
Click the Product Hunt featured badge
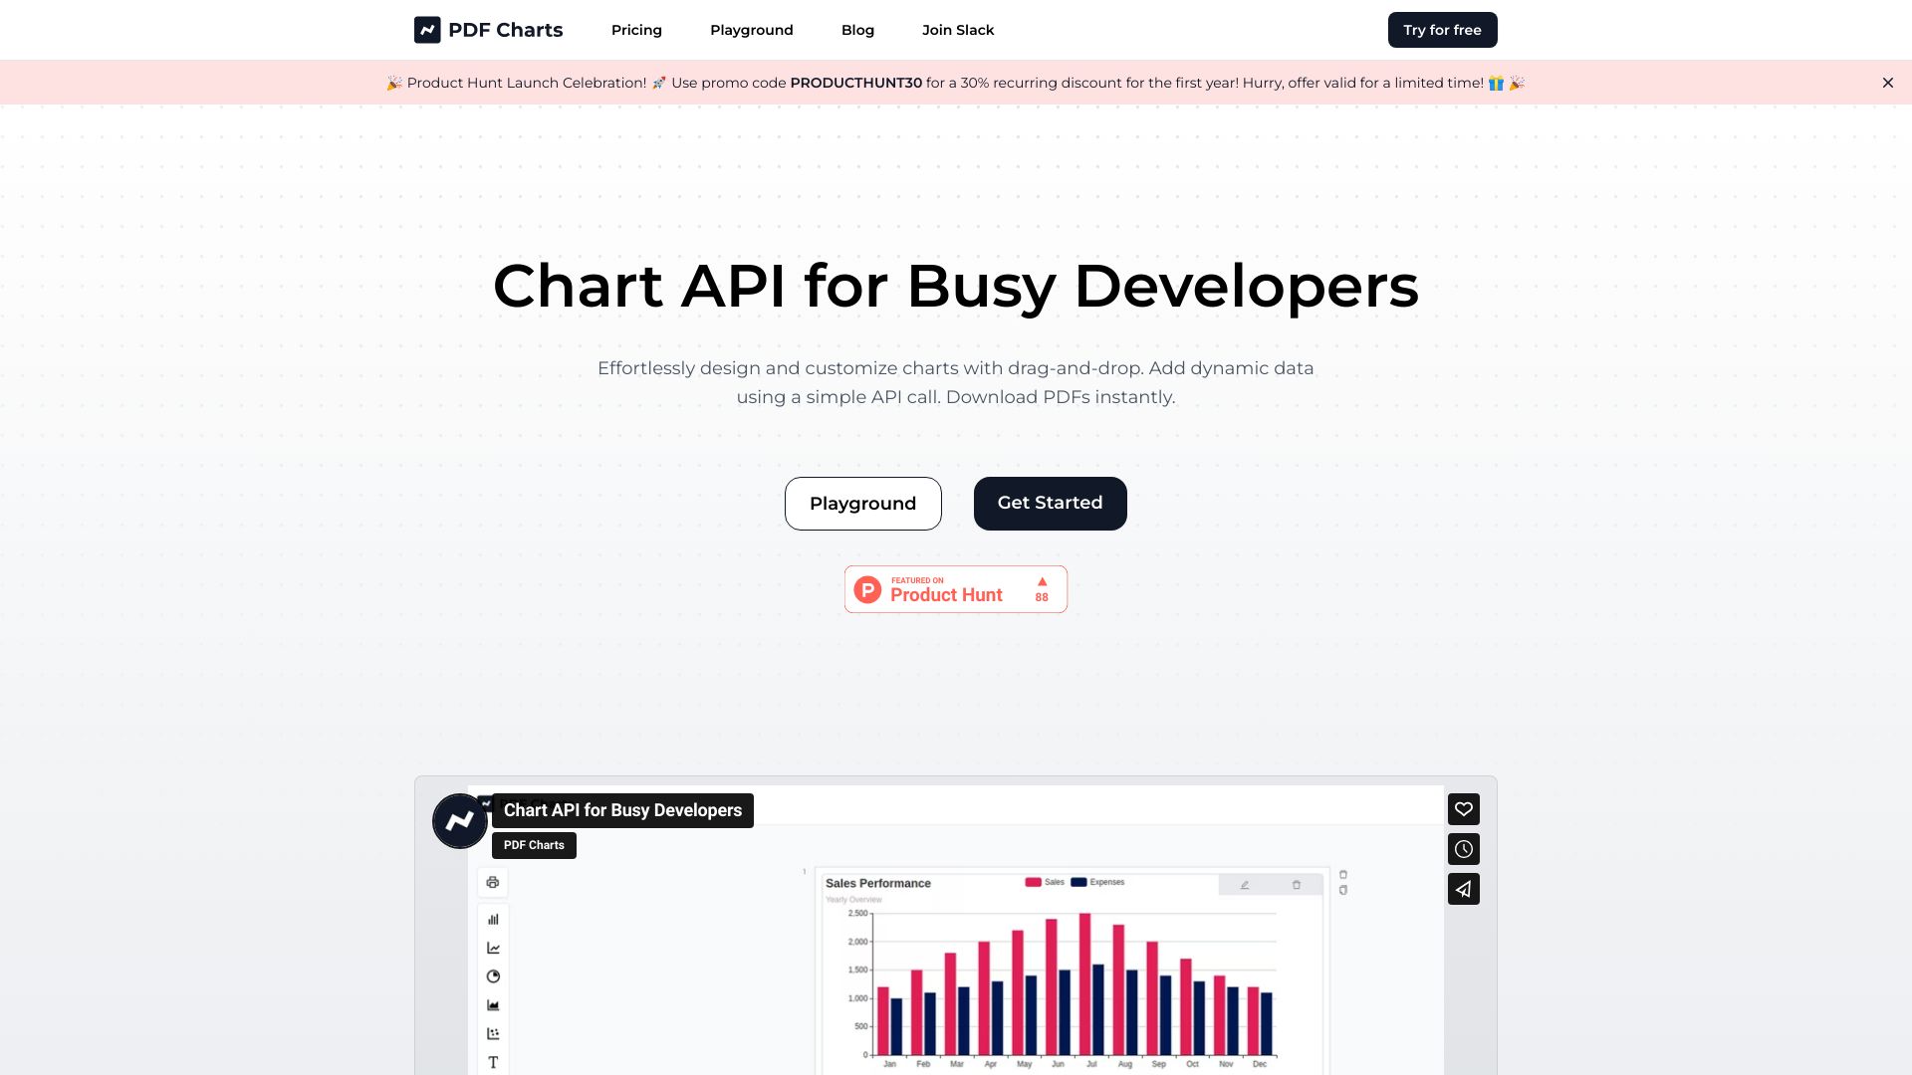click(955, 589)
